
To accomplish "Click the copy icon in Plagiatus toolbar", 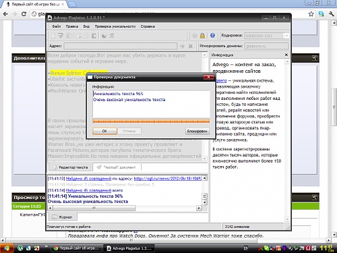I will 78,36.
